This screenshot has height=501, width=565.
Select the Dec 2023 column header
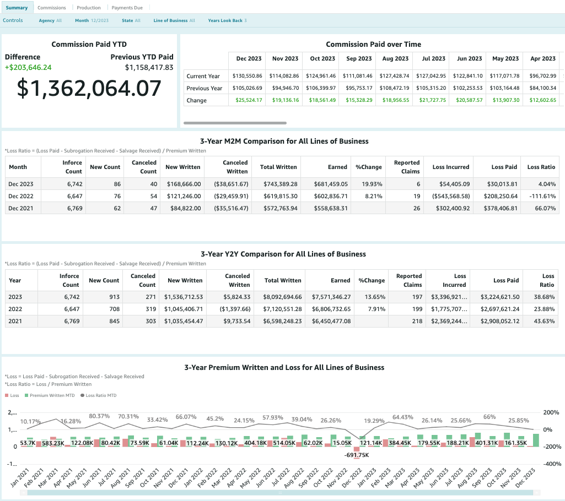tap(249, 58)
